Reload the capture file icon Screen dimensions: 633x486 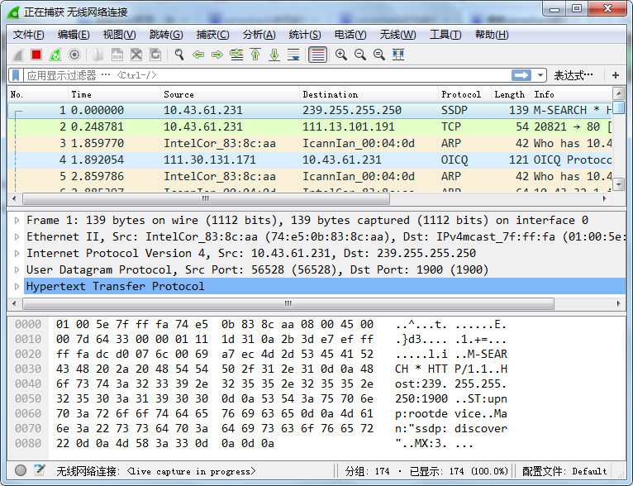[155, 55]
